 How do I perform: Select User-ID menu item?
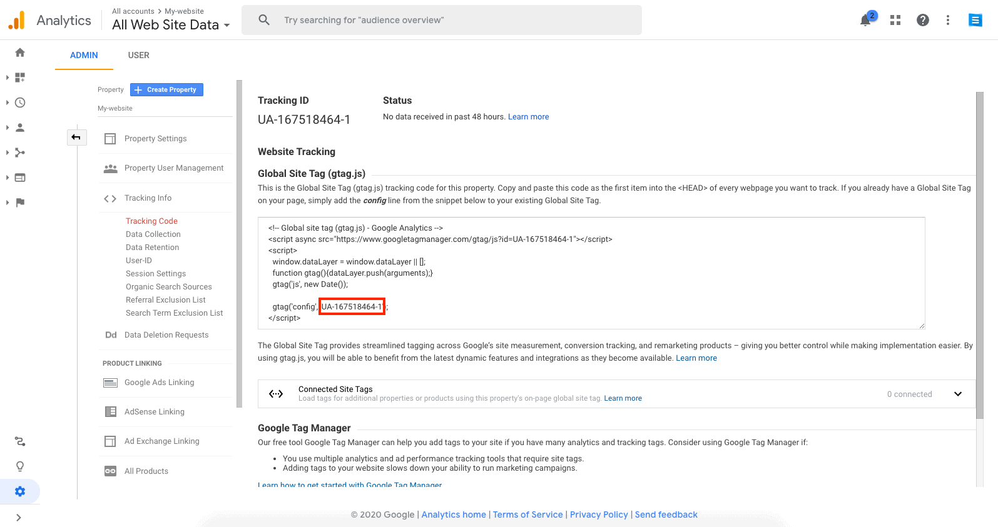[139, 261]
